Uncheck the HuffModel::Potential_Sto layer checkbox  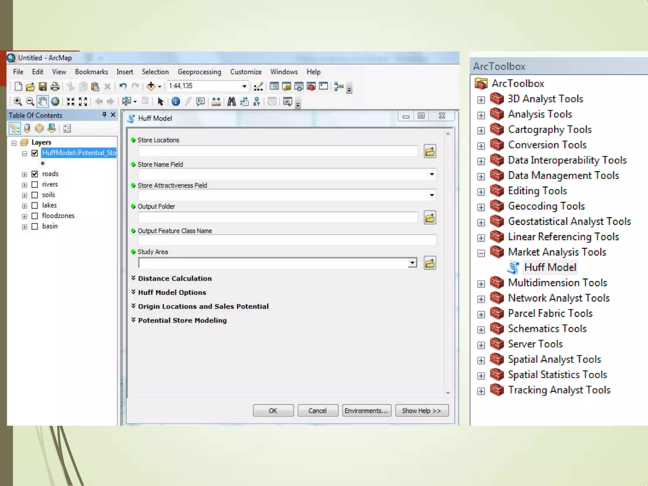tap(35, 153)
